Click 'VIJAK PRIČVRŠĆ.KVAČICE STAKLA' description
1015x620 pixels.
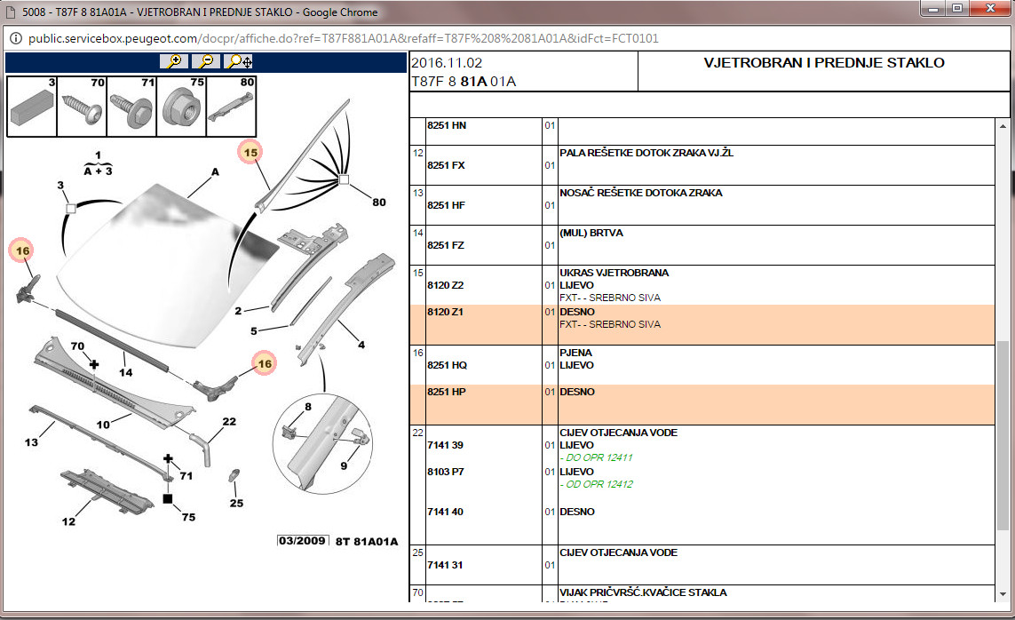(644, 592)
